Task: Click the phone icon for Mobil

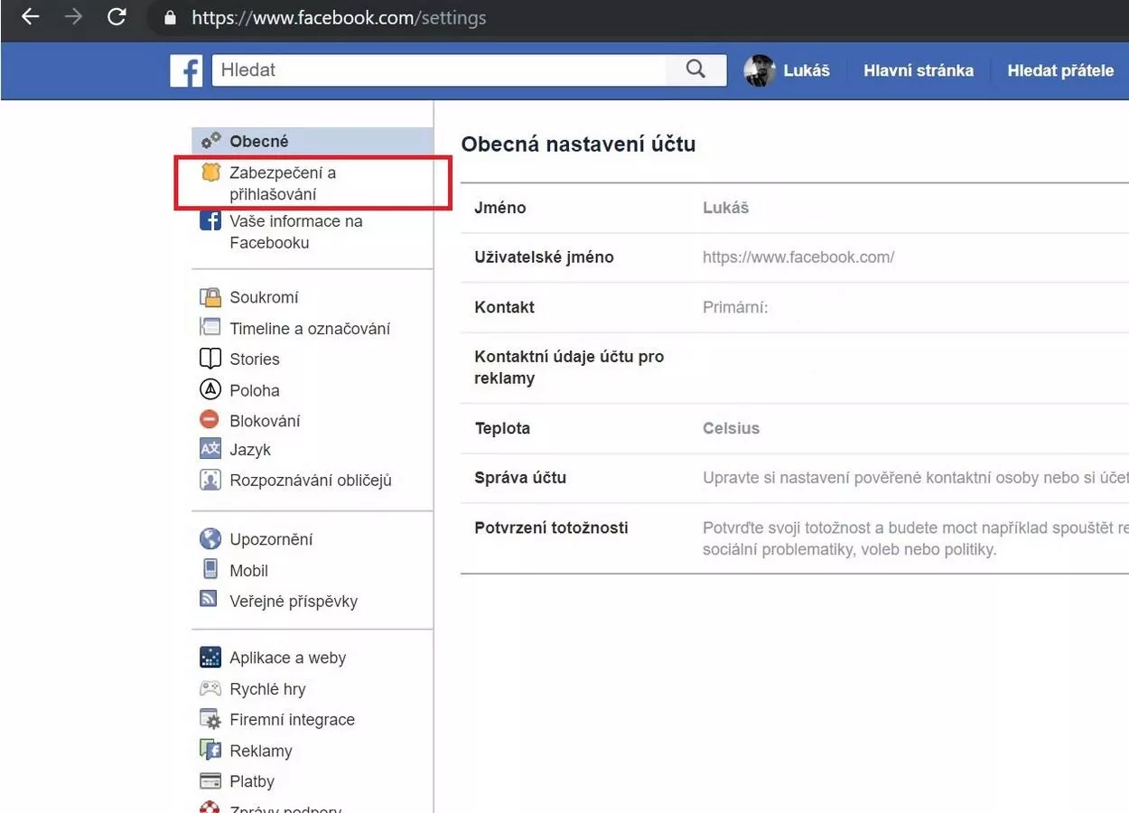Action: click(x=210, y=569)
